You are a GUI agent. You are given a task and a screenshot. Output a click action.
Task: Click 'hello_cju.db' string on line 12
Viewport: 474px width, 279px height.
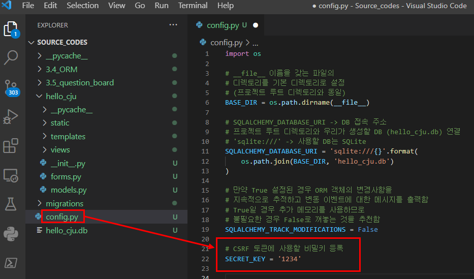[x=362, y=161]
